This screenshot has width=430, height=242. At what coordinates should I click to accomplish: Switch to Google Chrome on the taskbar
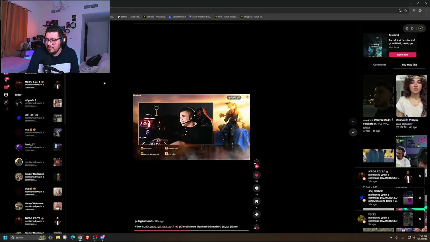[80, 238]
